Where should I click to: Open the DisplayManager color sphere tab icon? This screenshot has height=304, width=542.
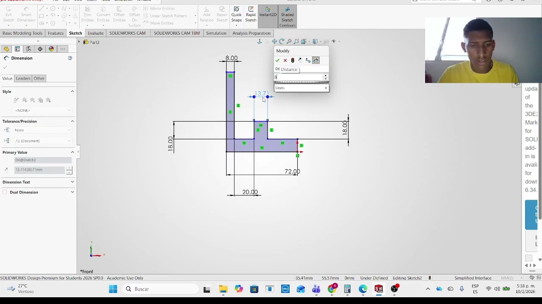pos(51,49)
